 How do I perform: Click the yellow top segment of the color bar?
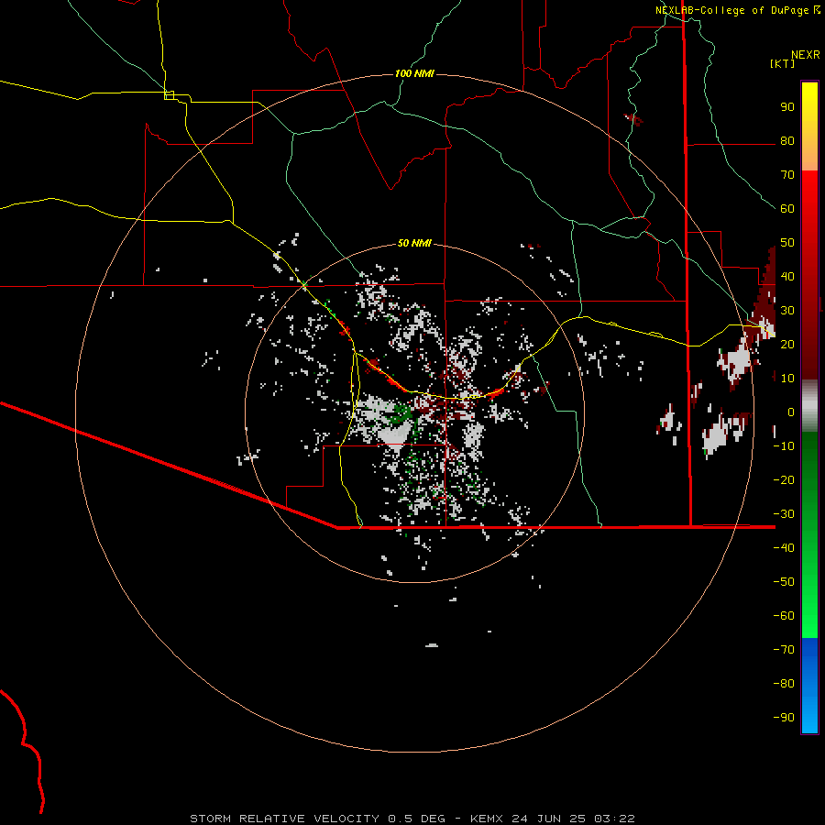click(x=809, y=126)
